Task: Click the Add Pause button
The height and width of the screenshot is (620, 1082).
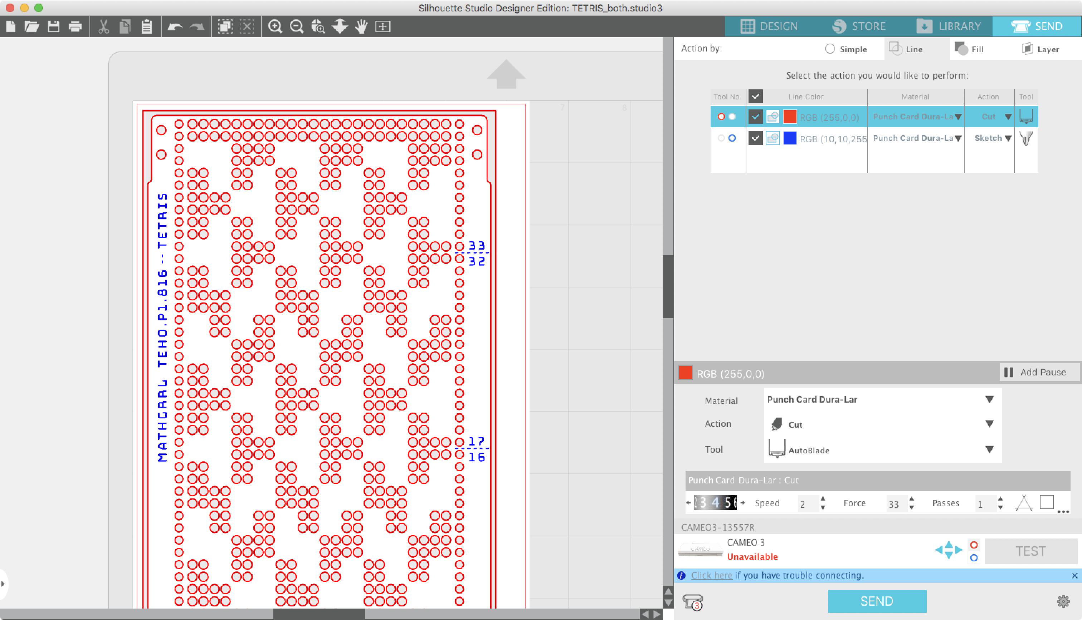Action: [x=1039, y=372]
